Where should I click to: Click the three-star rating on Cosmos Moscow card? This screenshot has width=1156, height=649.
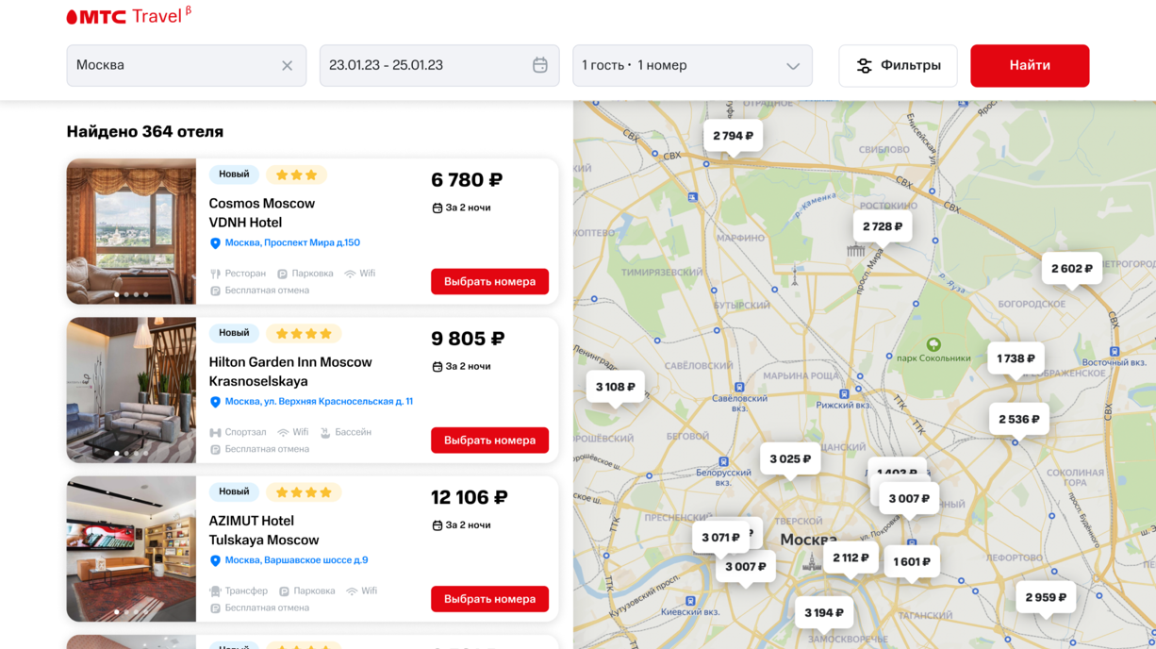point(296,175)
